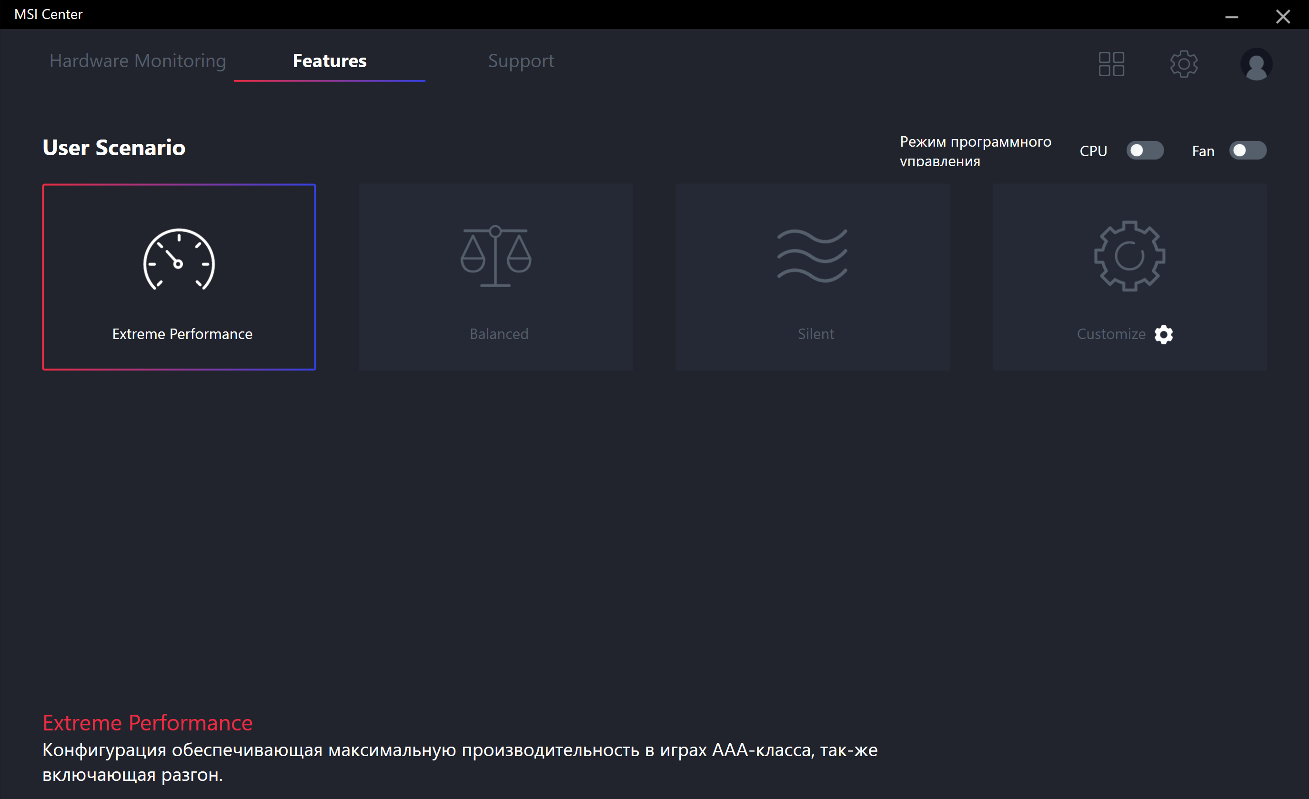
Task: Click the Silent waves icon
Action: point(812,256)
